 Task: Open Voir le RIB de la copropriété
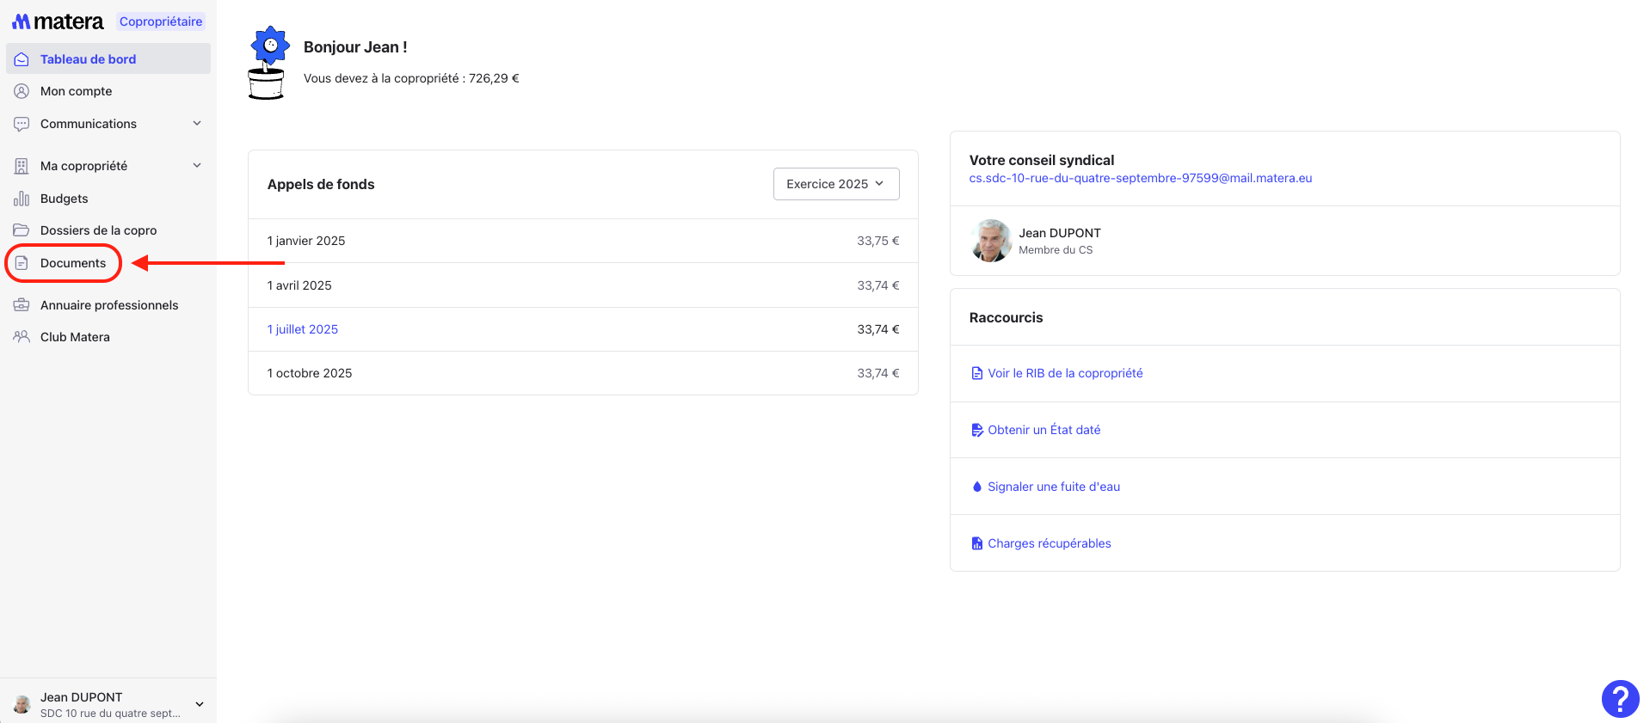1064,373
